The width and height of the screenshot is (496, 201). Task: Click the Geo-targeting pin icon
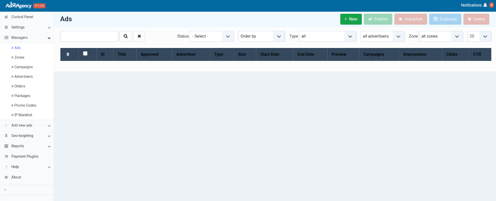(6, 136)
